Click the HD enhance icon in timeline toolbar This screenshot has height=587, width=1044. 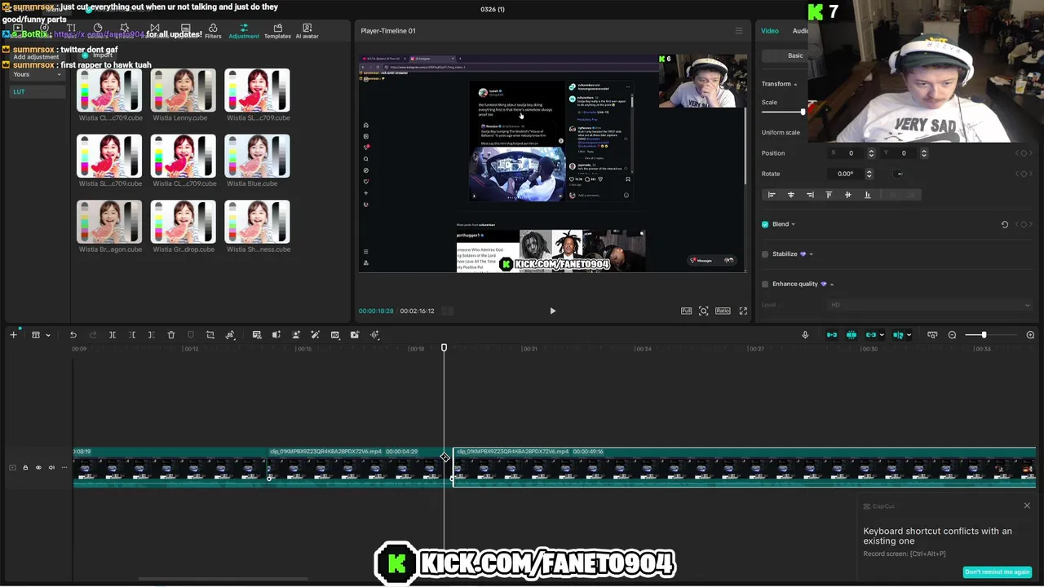point(335,335)
